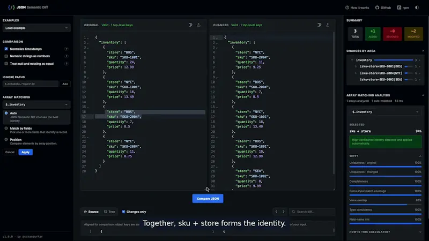Viewport: 429px width, 241px height.
Task: Click the high-confidence identity detected banner
Action: pyautogui.click(x=385, y=142)
